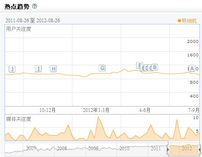Click the 7-9月 axis label
The width and height of the screenshot is (202, 157).
tap(194, 110)
